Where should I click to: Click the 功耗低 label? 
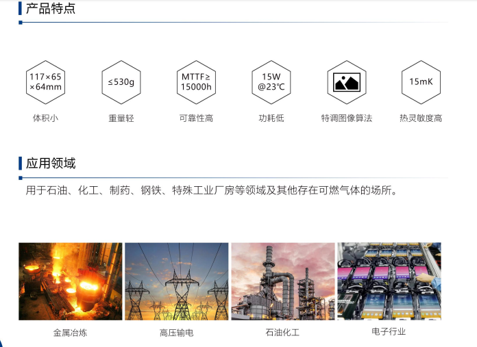[x=271, y=118]
